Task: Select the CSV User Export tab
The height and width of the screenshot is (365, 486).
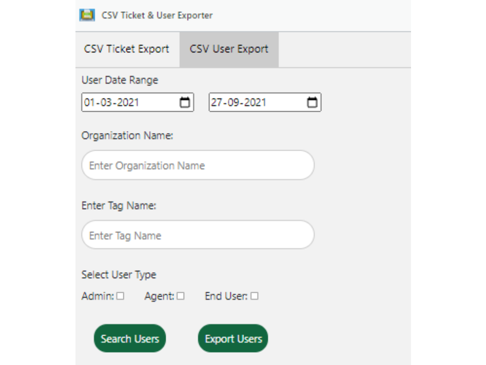Action: pos(229,49)
